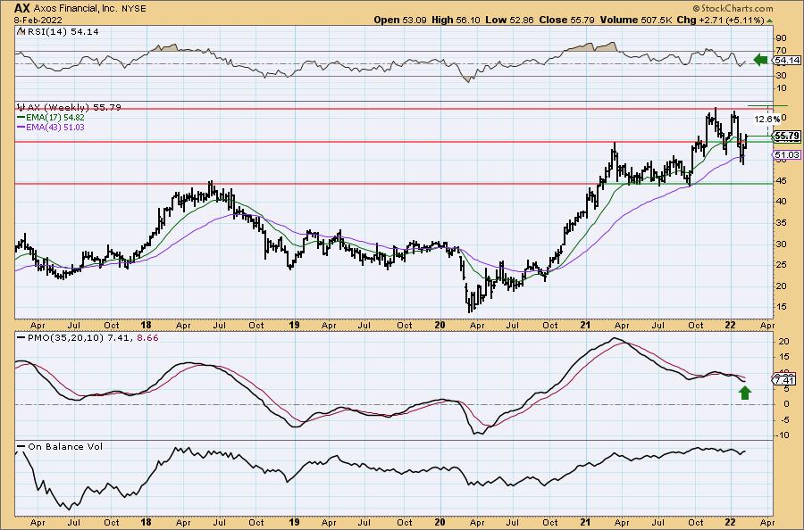Screen dimensions: 804x530
Task: Select the On Balance Vol panel label
Action: (60, 446)
